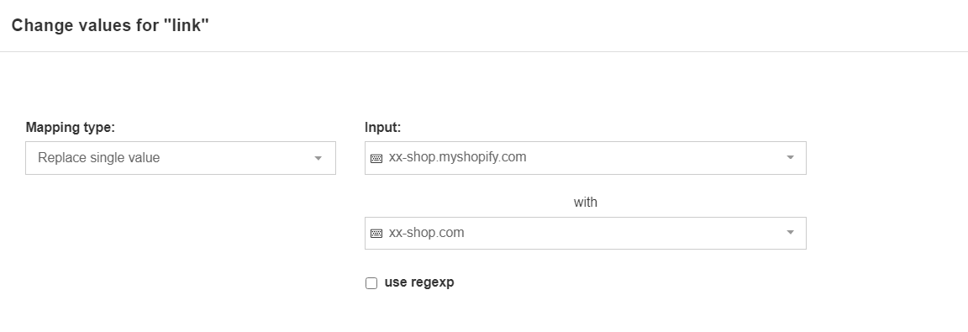The image size is (968, 332).
Task: Click the 'Change values for "link"' heading
Action: pos(111,25)
